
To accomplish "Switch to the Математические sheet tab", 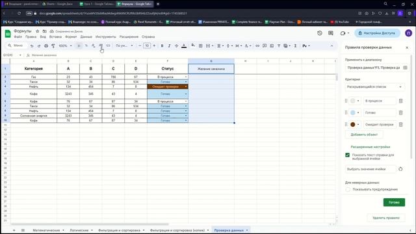I will click(46, 230).
